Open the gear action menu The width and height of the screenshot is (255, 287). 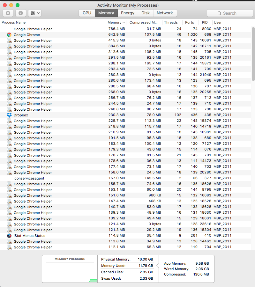pyautogui.click(x=35, y=13)
